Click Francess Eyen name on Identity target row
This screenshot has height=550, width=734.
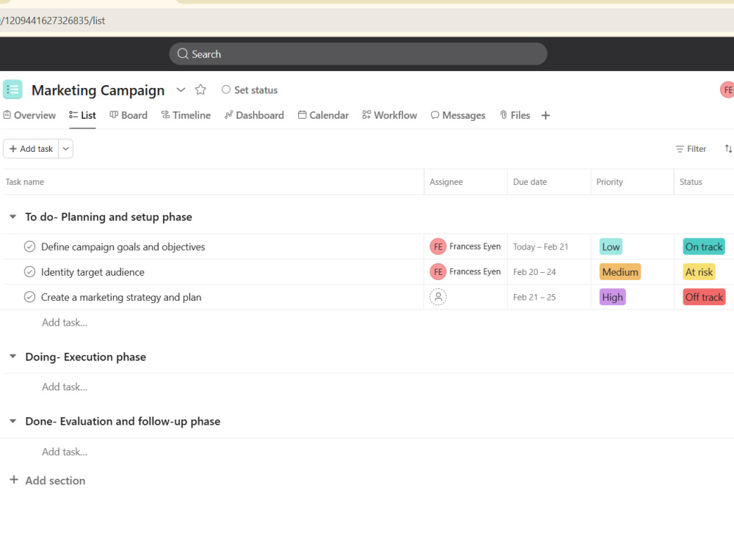(475, 272)
